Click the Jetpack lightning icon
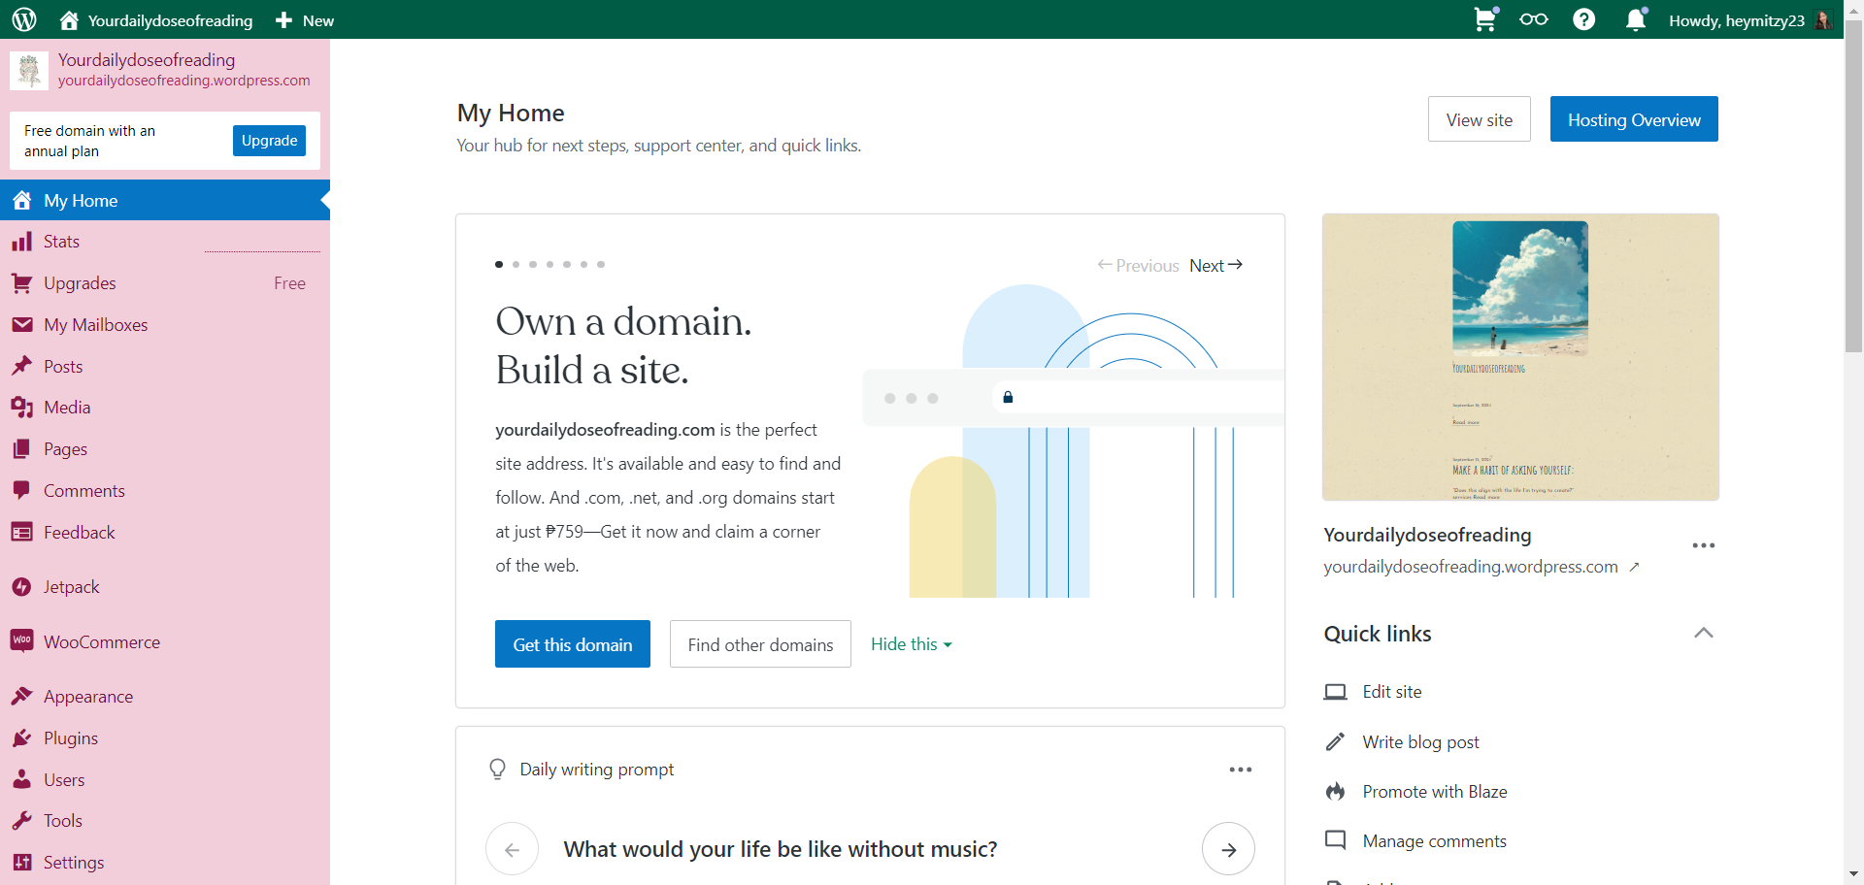This screenshot has height=885, width=1864. point(22,587)
